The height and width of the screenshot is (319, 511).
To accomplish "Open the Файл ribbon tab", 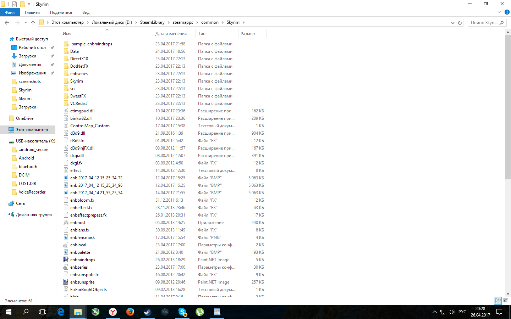I will click(10, 12).
